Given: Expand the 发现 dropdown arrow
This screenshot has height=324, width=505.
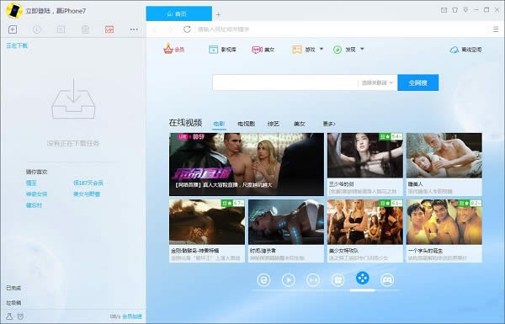Looking at the screenshot, I should (x=362, y=50).
